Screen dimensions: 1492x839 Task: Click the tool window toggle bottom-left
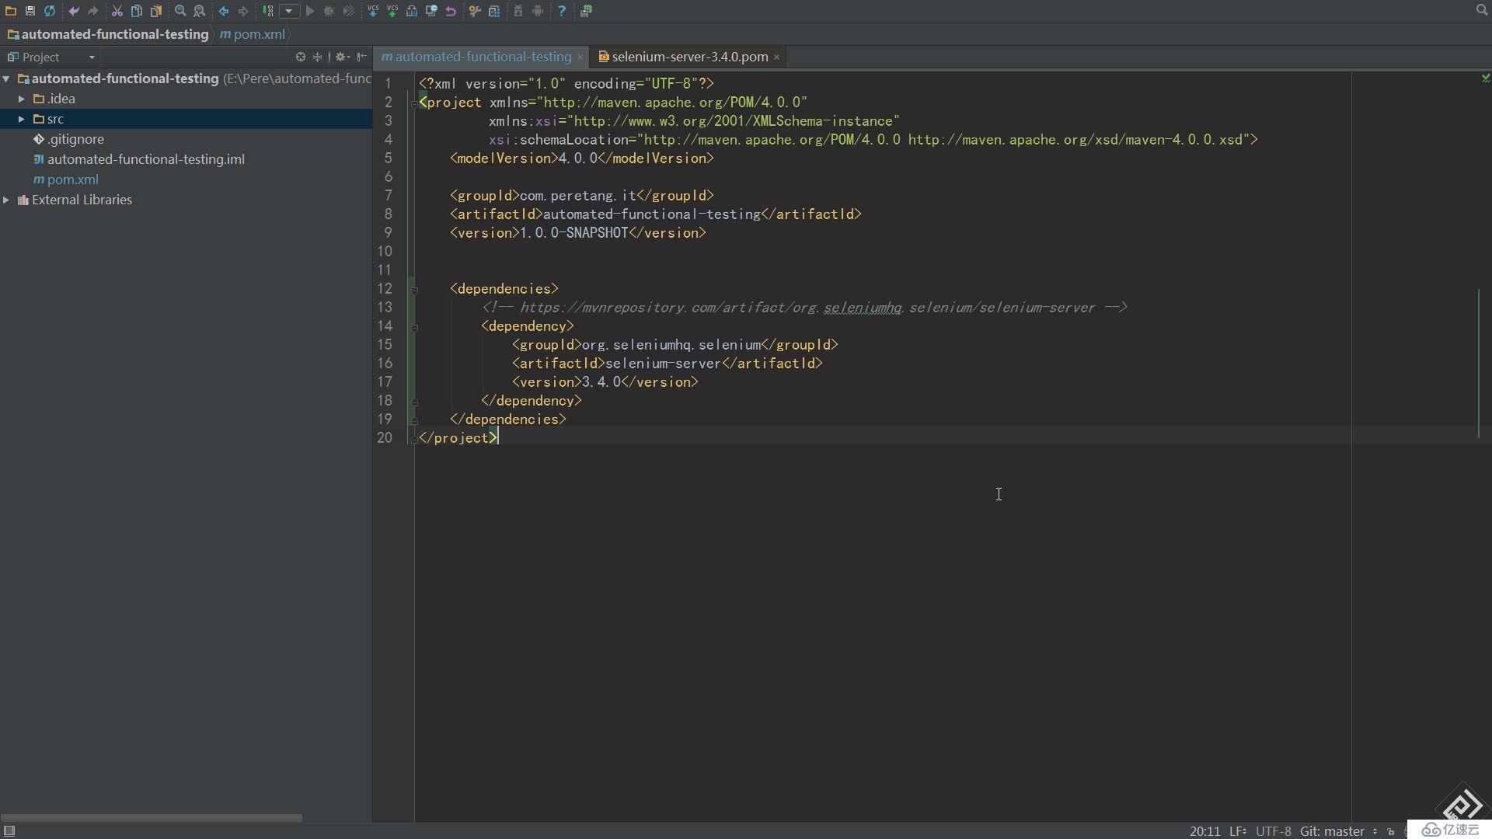(x=9, y=830)
